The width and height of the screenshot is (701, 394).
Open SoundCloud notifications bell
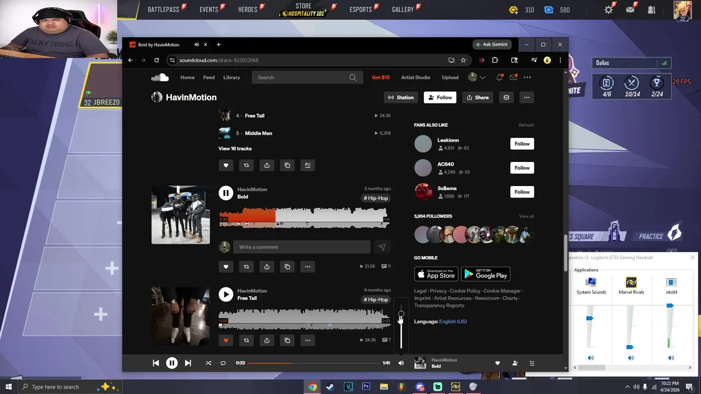click(x=499, y=77)
